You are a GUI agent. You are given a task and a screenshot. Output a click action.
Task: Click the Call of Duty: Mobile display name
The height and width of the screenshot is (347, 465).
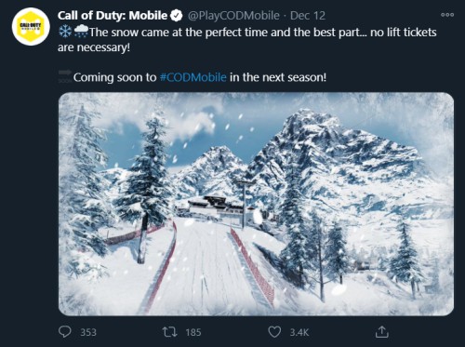pyautogui.click(x=113, y=16)
